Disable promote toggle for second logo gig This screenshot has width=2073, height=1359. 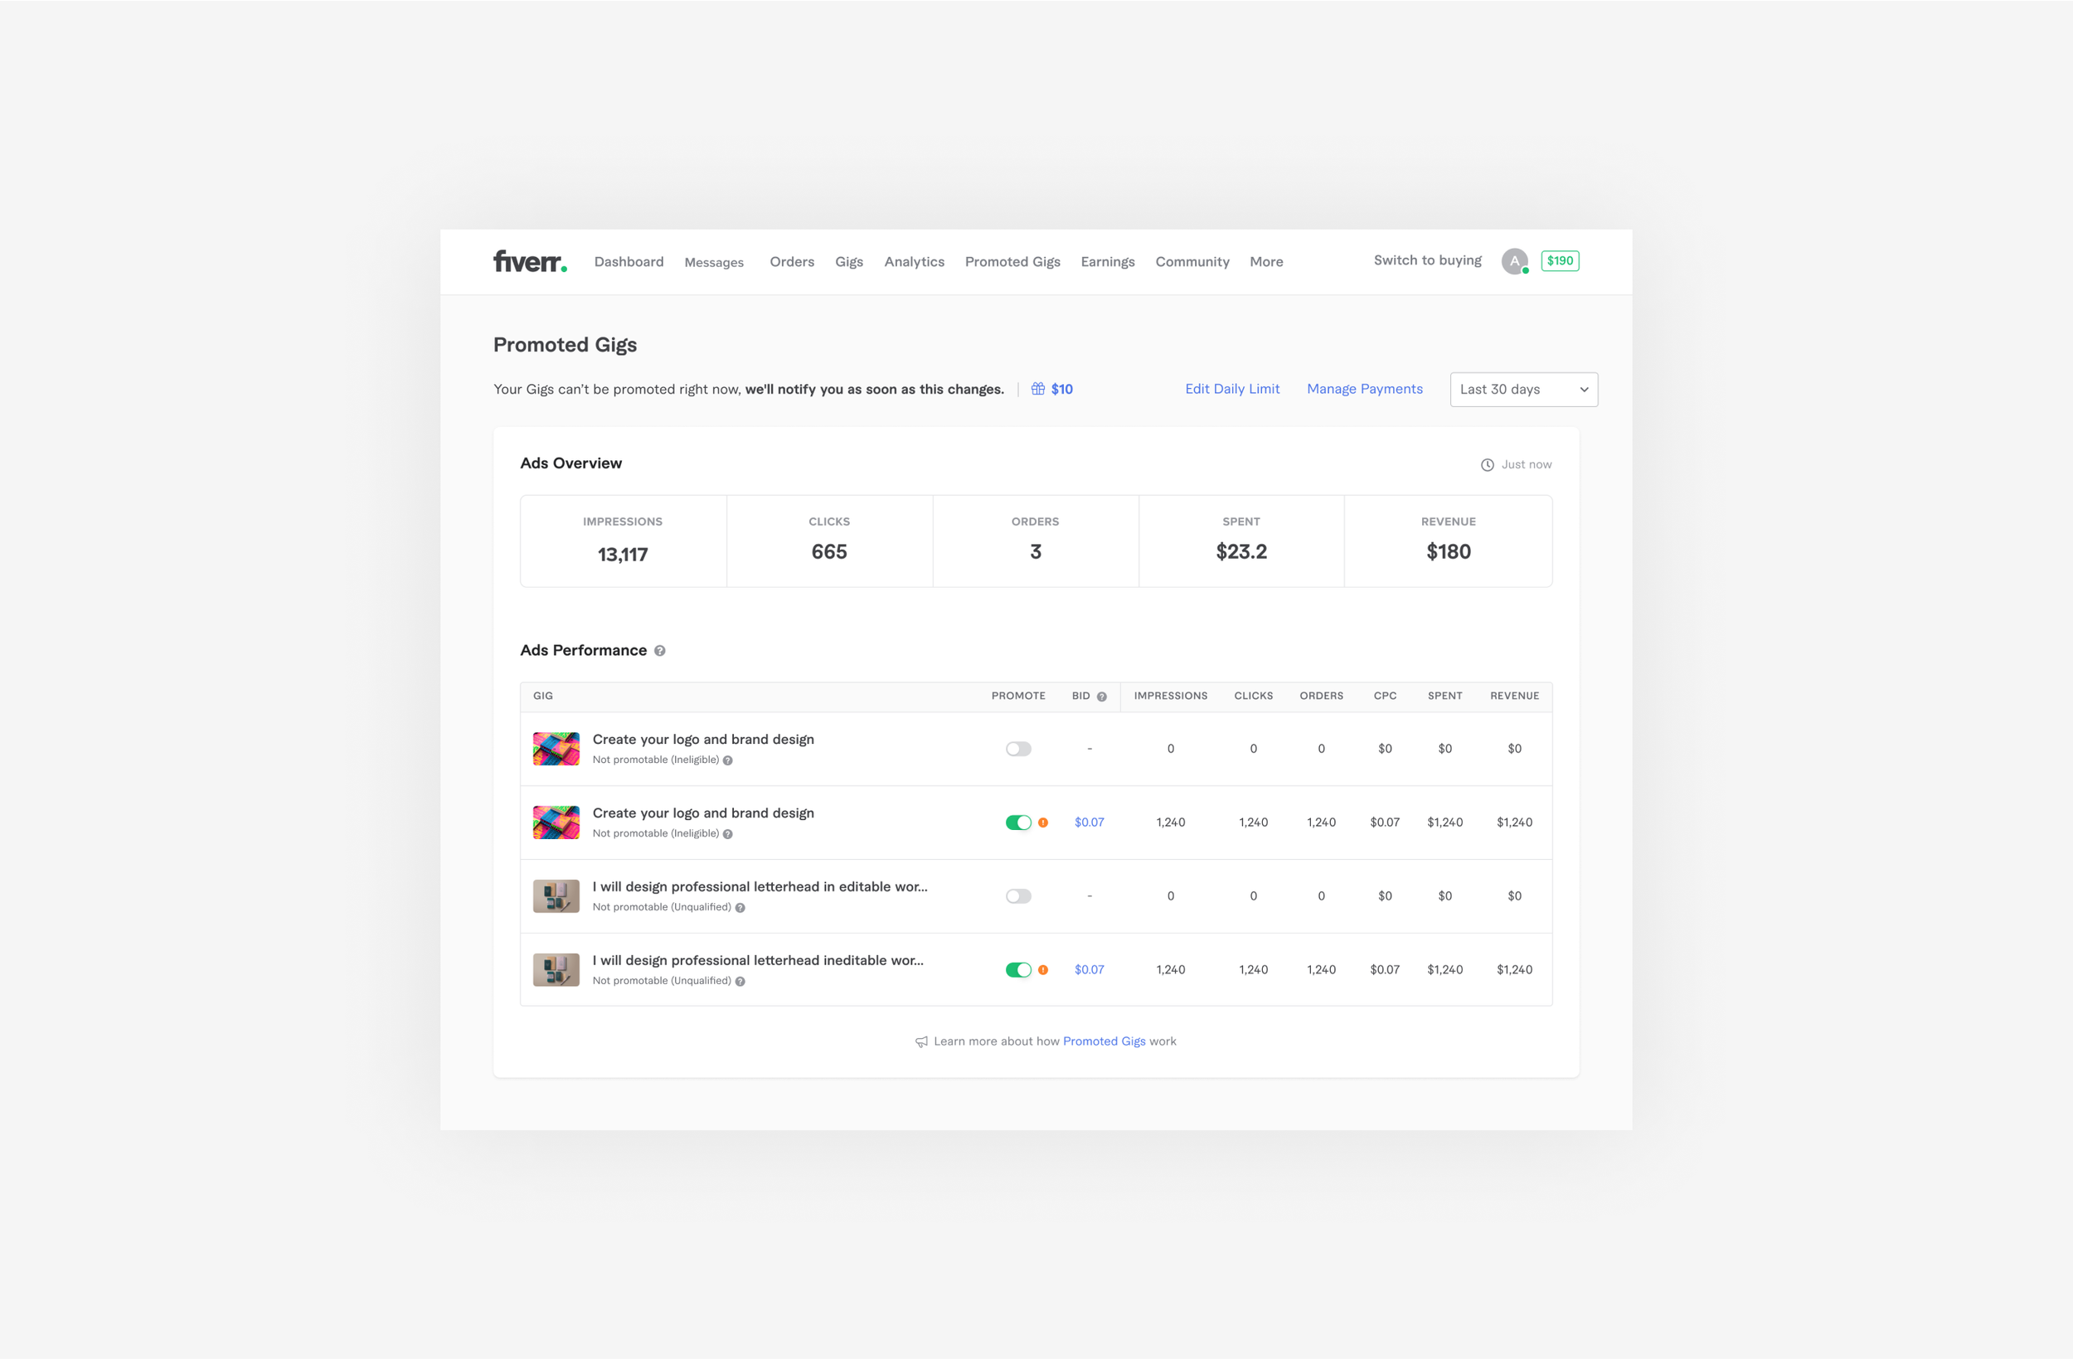tap(1017, 823)
